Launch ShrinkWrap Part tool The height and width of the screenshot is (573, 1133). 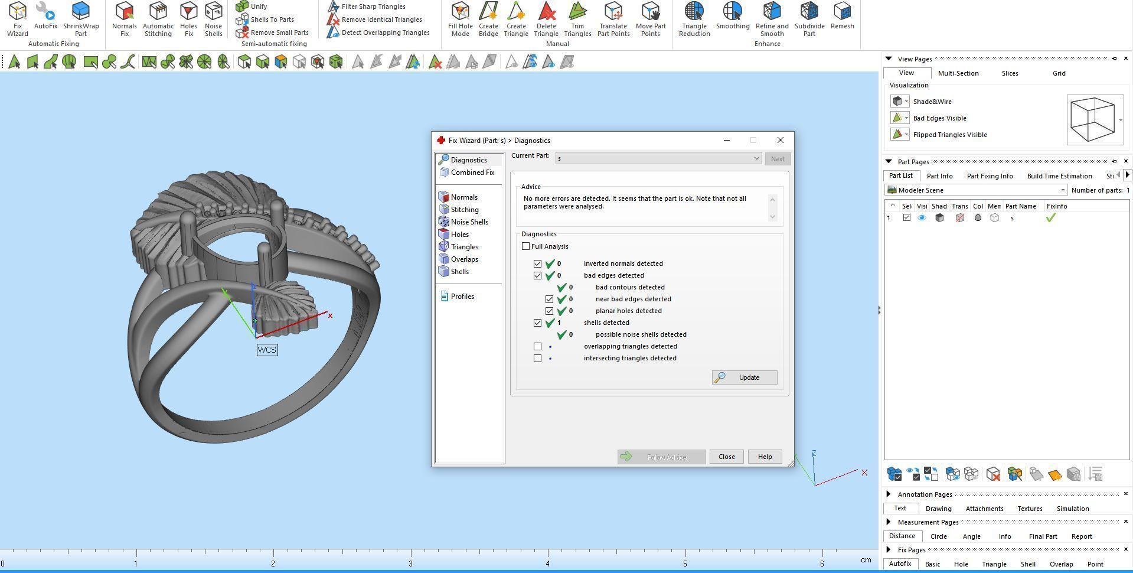tap(81, 19)
